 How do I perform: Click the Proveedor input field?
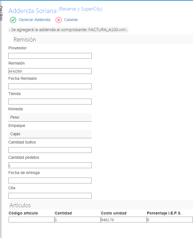(50, 56)
